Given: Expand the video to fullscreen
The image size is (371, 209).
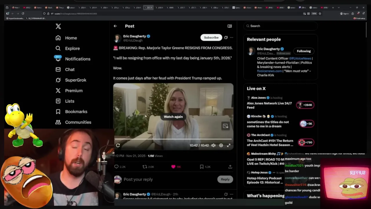Looking at the screenshot, I should (x=229, y=145).
